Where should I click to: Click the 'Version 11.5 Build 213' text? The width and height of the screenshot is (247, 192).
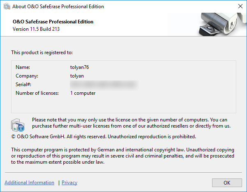36,29
